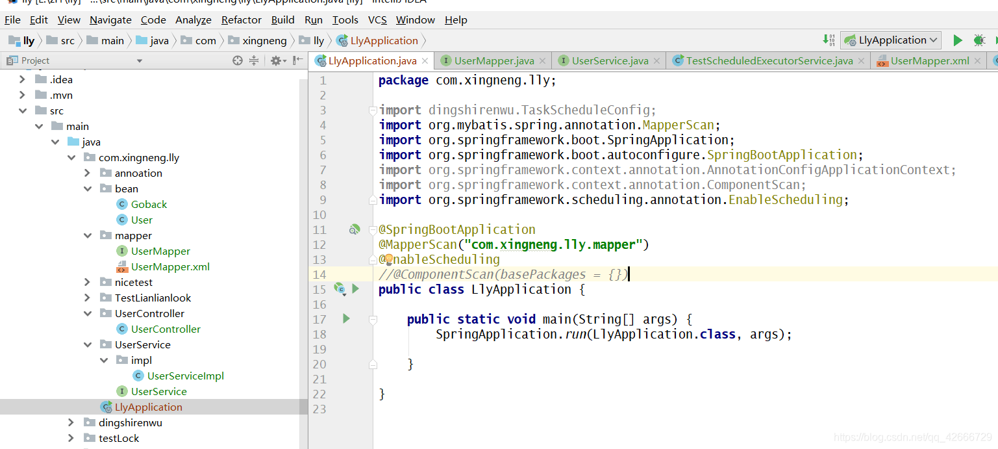Start a Debug session with the bug icon
Screen dimensions: 998x449
(979, 40)
